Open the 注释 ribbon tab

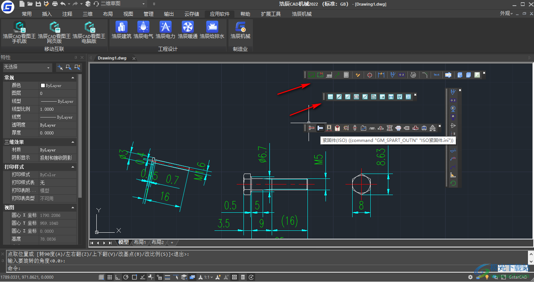click(x=67, y=14)
